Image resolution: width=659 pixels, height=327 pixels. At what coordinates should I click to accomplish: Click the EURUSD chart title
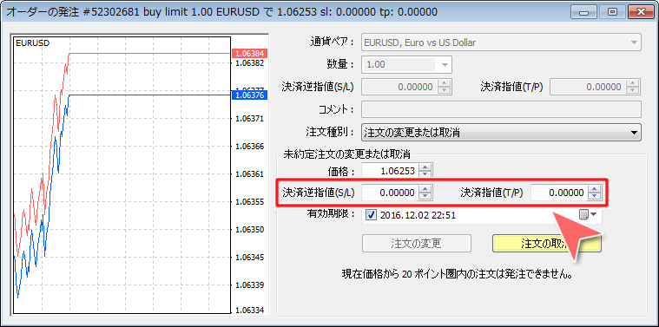[32, 43]
